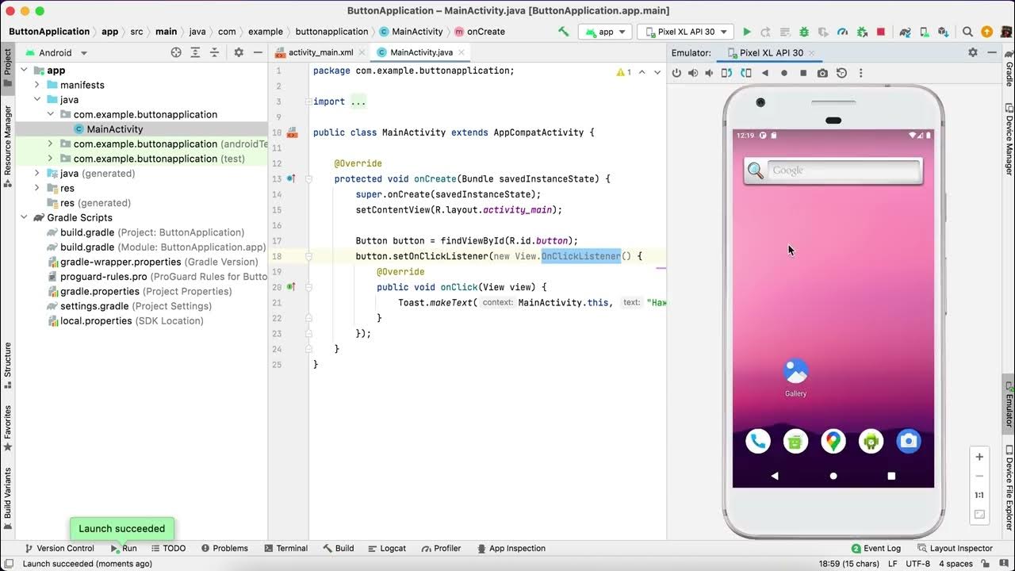Select opened file target icon in Project panel

tap(176, 52)
